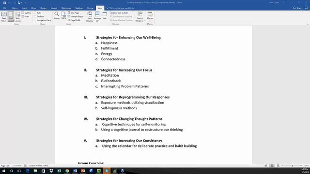Choose One Page zoom
This screenshot has height=174, width=310.
point(73,13)
